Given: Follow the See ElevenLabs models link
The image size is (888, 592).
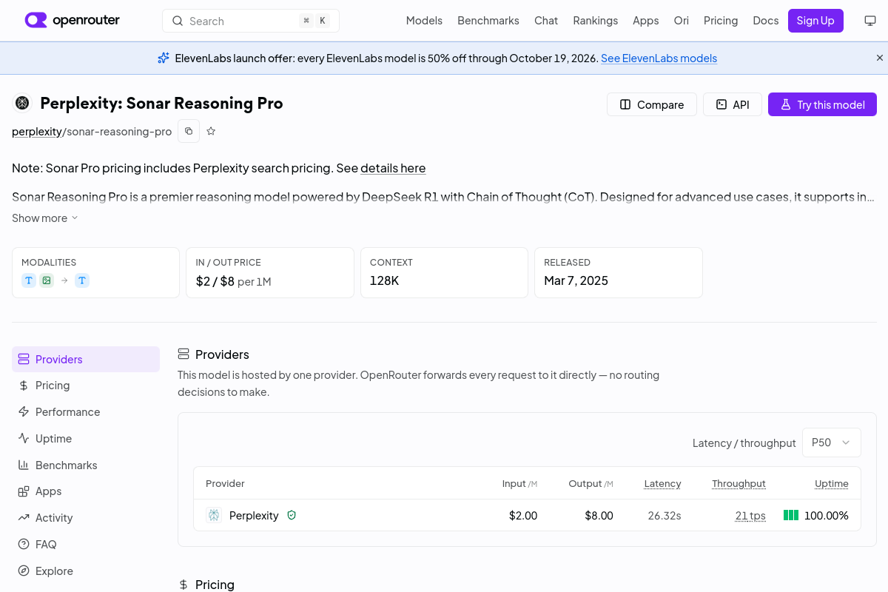Looking at the screenshot, I should [x=659, y=58].
